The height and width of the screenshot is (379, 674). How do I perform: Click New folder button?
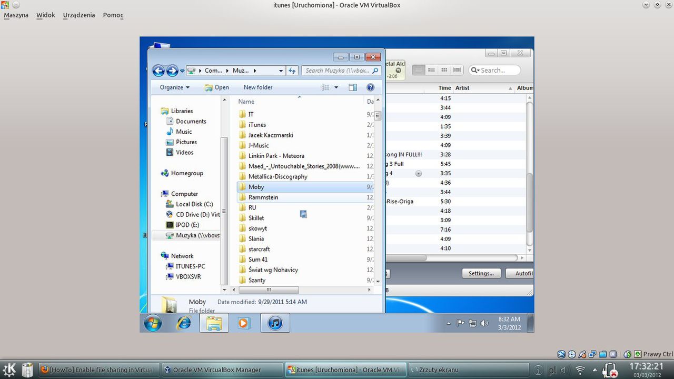click(x=258, y=87)
